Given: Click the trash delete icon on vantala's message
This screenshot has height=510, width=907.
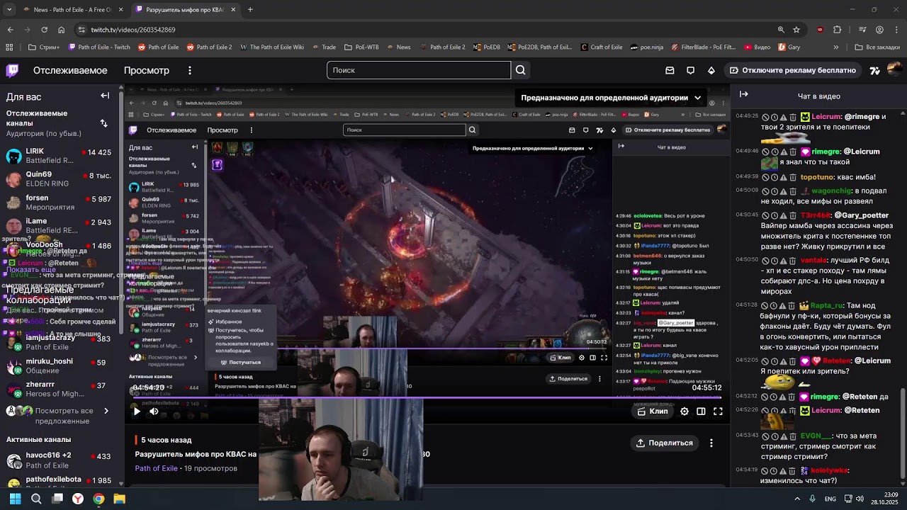Looking at the screenshot, I should pyautogui.click(x=793, y=261).
